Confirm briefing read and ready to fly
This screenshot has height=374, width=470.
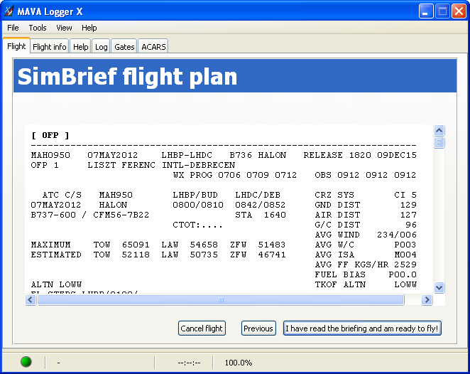tap(362, 328)
